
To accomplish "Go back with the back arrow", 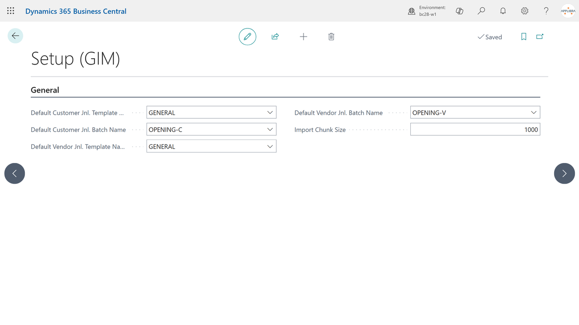I will tap(15, 36).
